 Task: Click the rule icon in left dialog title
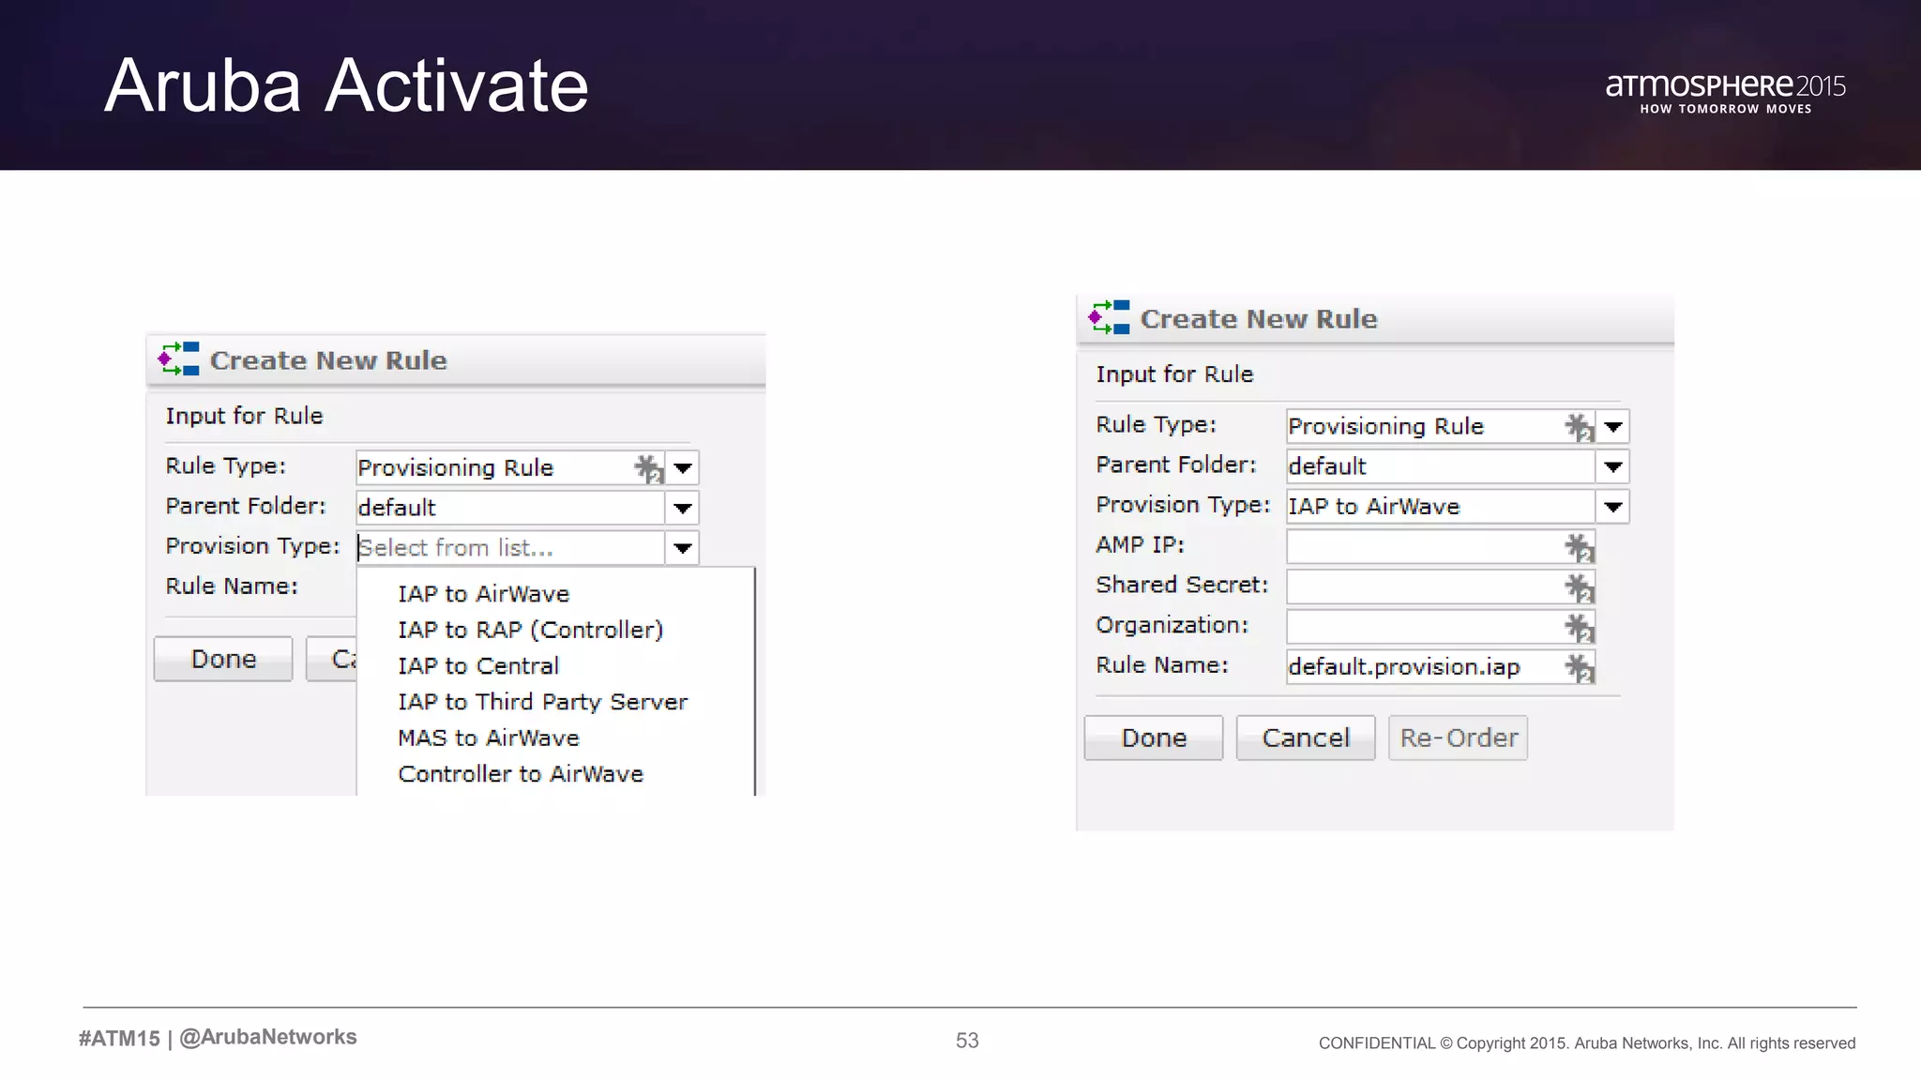pos(178,359)
